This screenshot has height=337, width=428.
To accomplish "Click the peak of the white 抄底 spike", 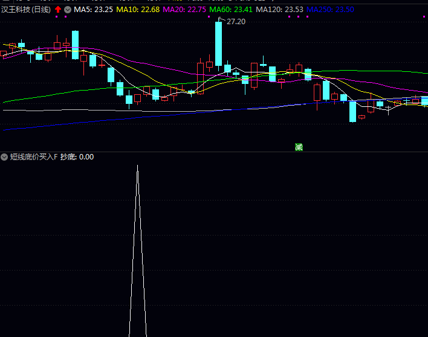I will click(137, 166).
